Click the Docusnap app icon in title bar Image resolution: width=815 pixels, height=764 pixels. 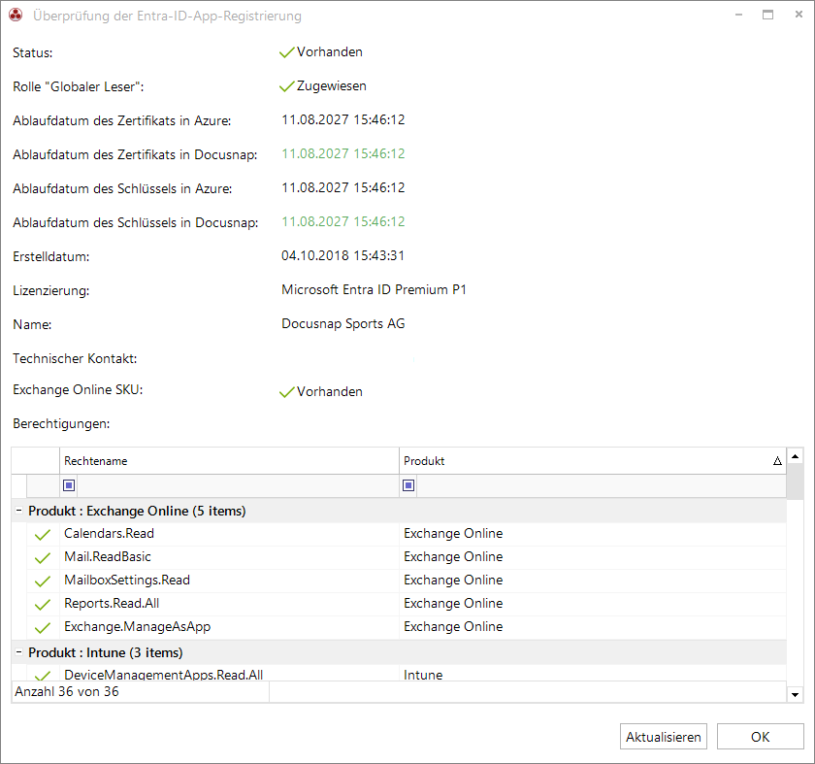[16, 16]
